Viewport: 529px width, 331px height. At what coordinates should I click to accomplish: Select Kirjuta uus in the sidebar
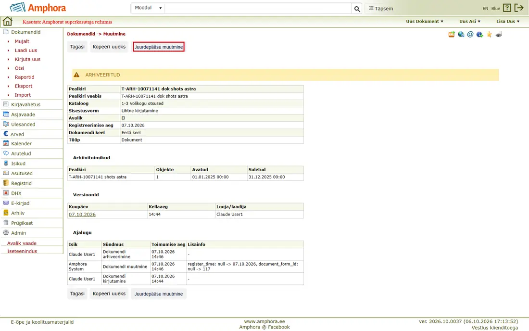pyautogui.click(x=27, y=59)
